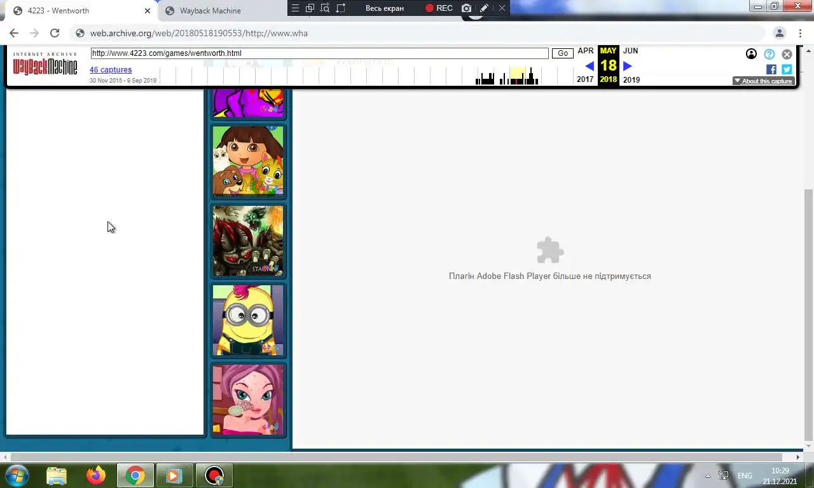Reload the current page

(x=55, y=33)
